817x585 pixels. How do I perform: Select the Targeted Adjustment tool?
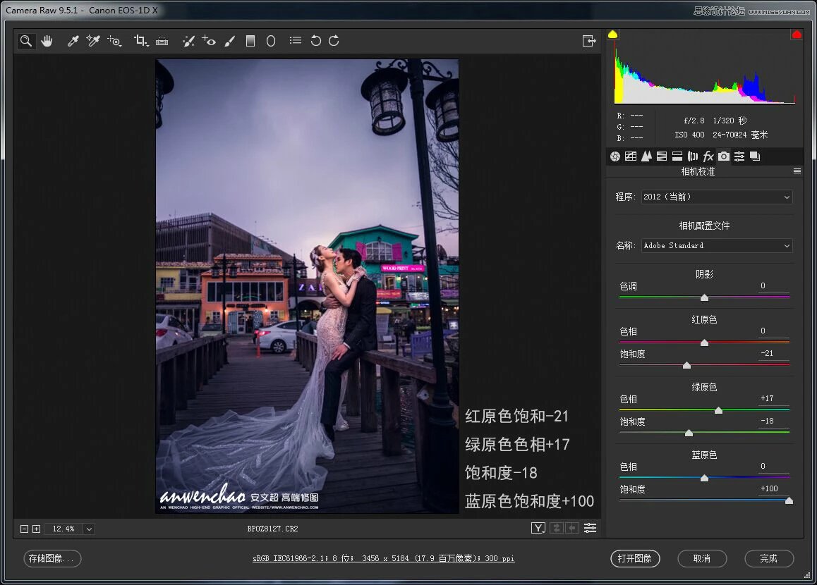coord(114,41)
